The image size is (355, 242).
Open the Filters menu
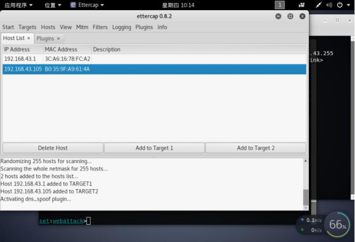point(100,27)
